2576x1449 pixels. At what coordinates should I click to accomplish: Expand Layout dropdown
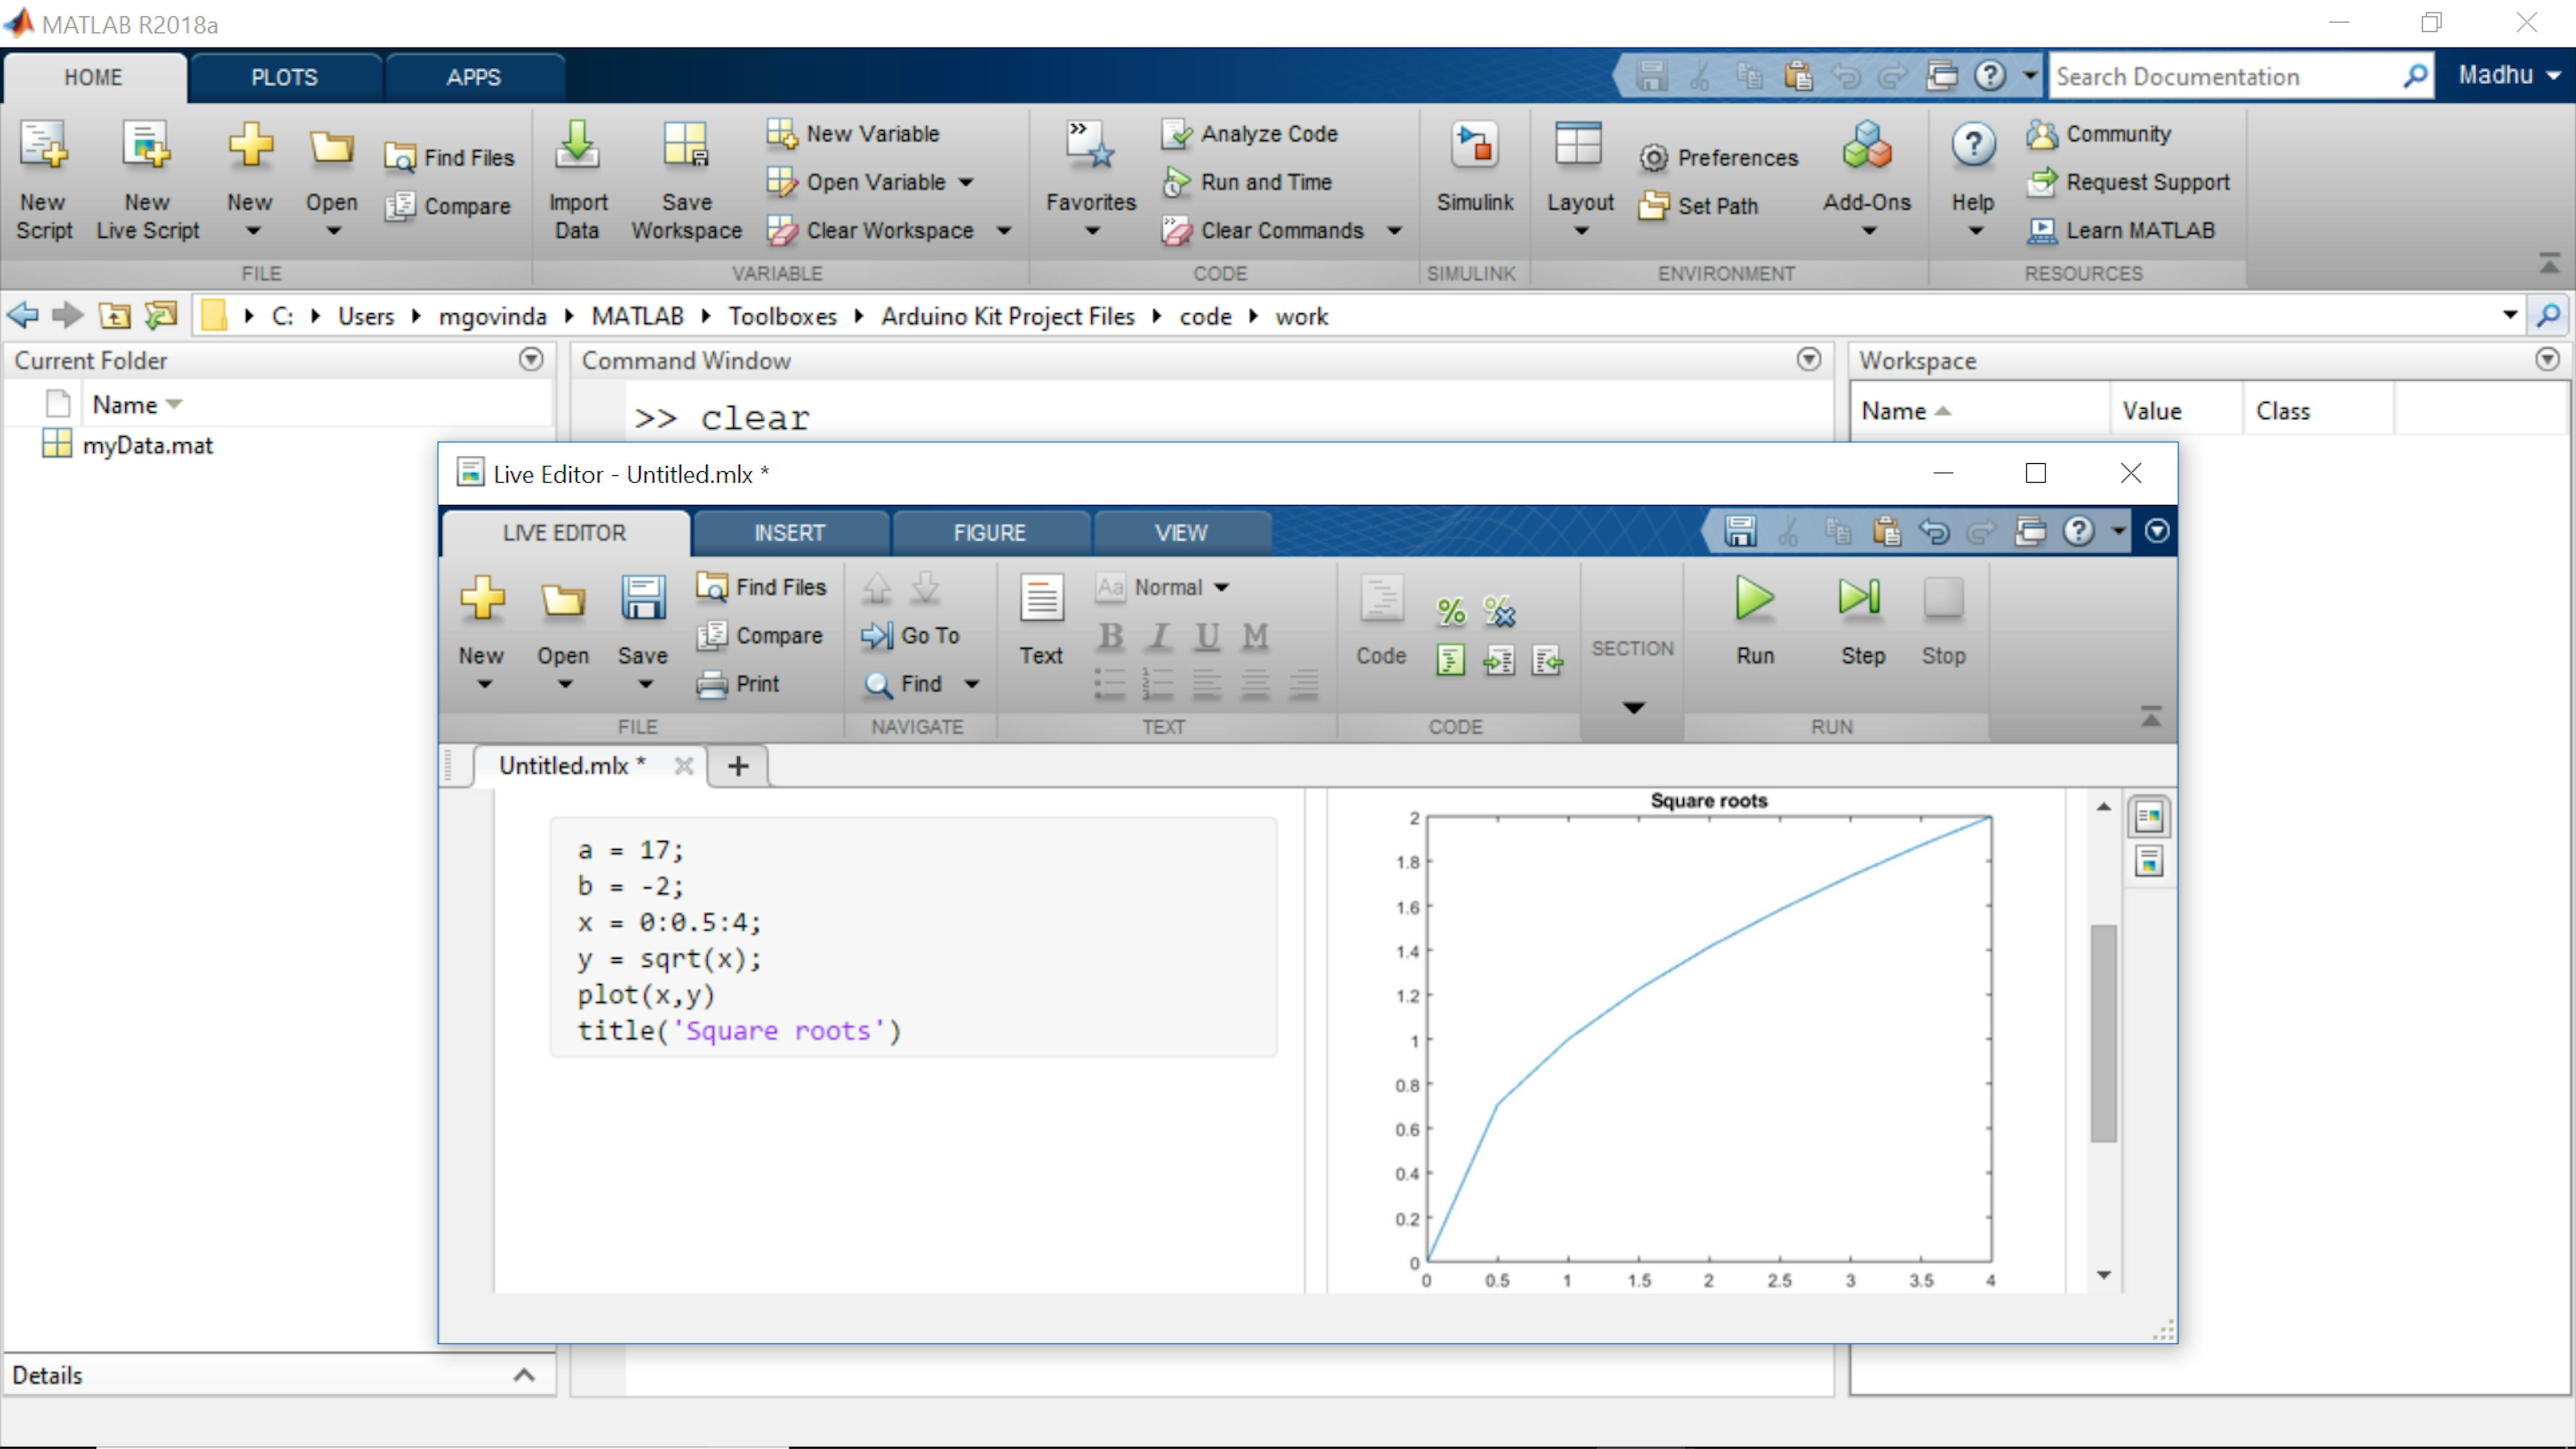[1580, 231]
